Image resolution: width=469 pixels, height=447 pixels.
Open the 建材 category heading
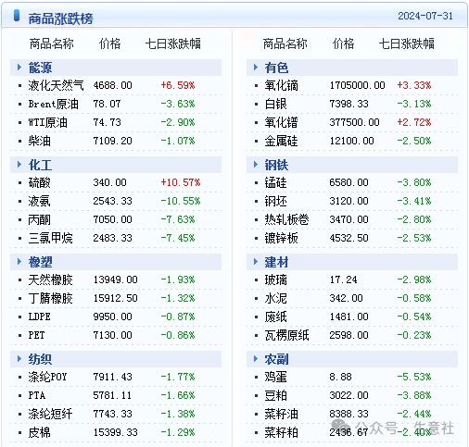point(276,262)
